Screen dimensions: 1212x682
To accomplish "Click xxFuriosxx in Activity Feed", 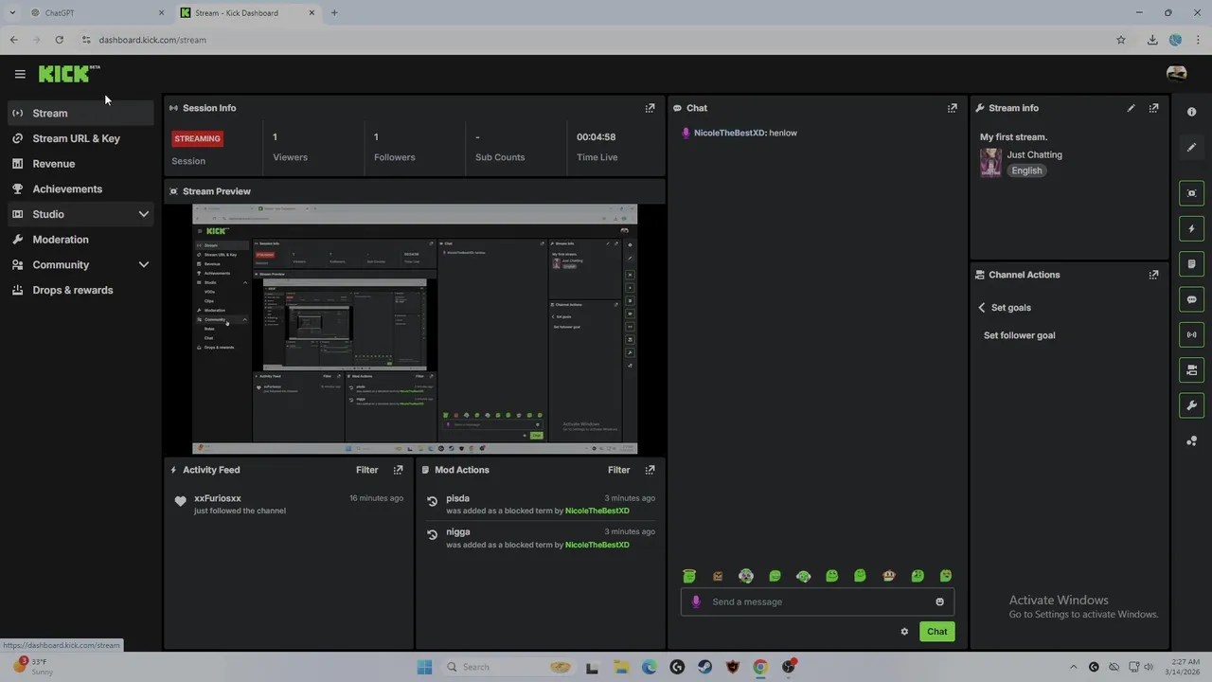I will (x=218, y=498).
